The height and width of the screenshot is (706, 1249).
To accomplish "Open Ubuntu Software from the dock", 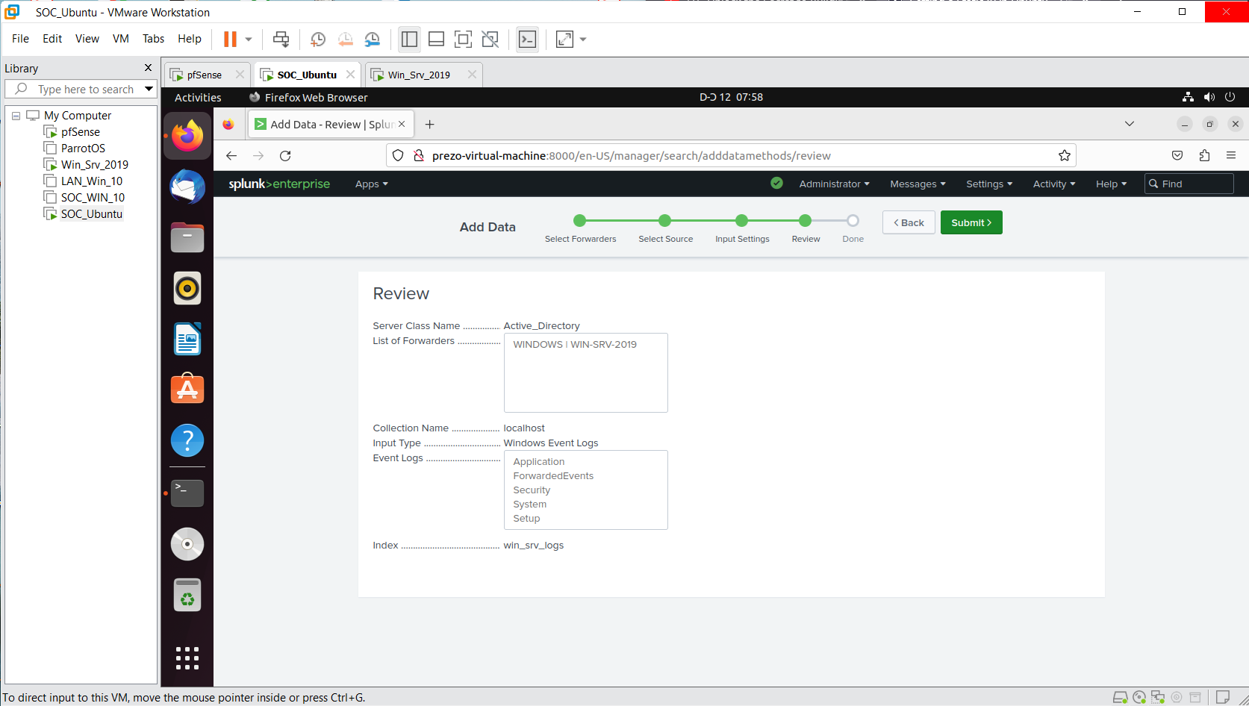I will (x=187, y=389).
